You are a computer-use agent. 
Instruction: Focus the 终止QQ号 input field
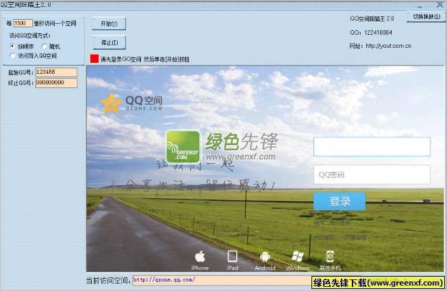click(x=56, y=83)
